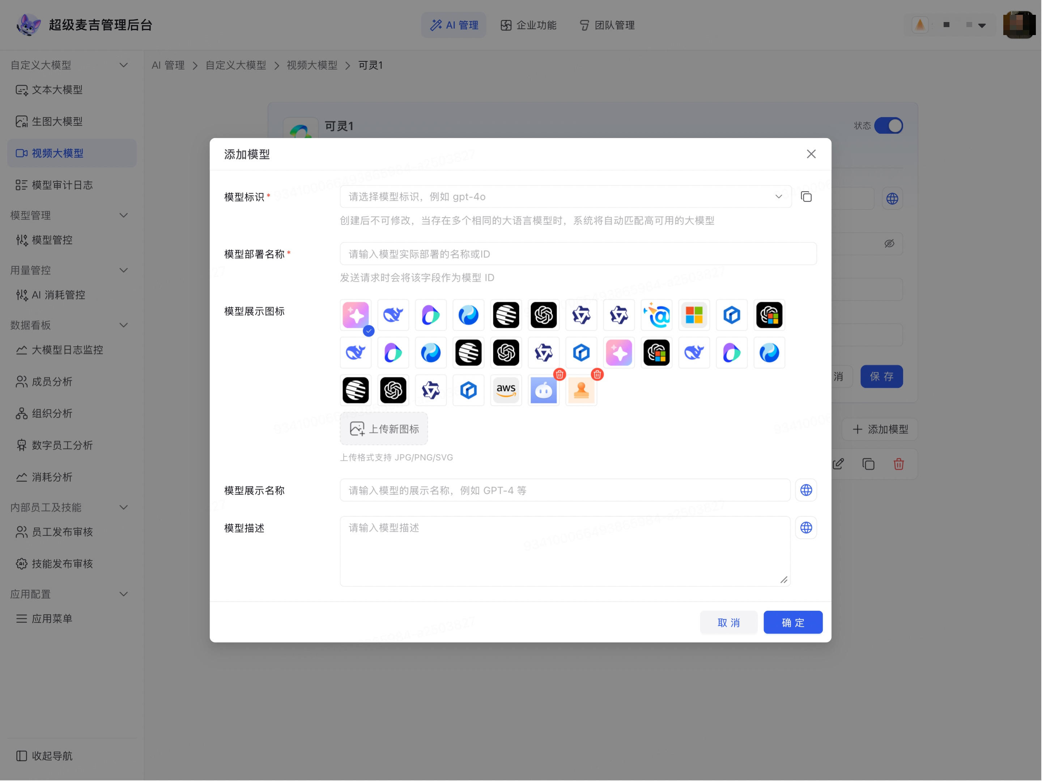
Task: Collapse the 内部员工及技能 sidebar section
Action: (x=123, y=507)
